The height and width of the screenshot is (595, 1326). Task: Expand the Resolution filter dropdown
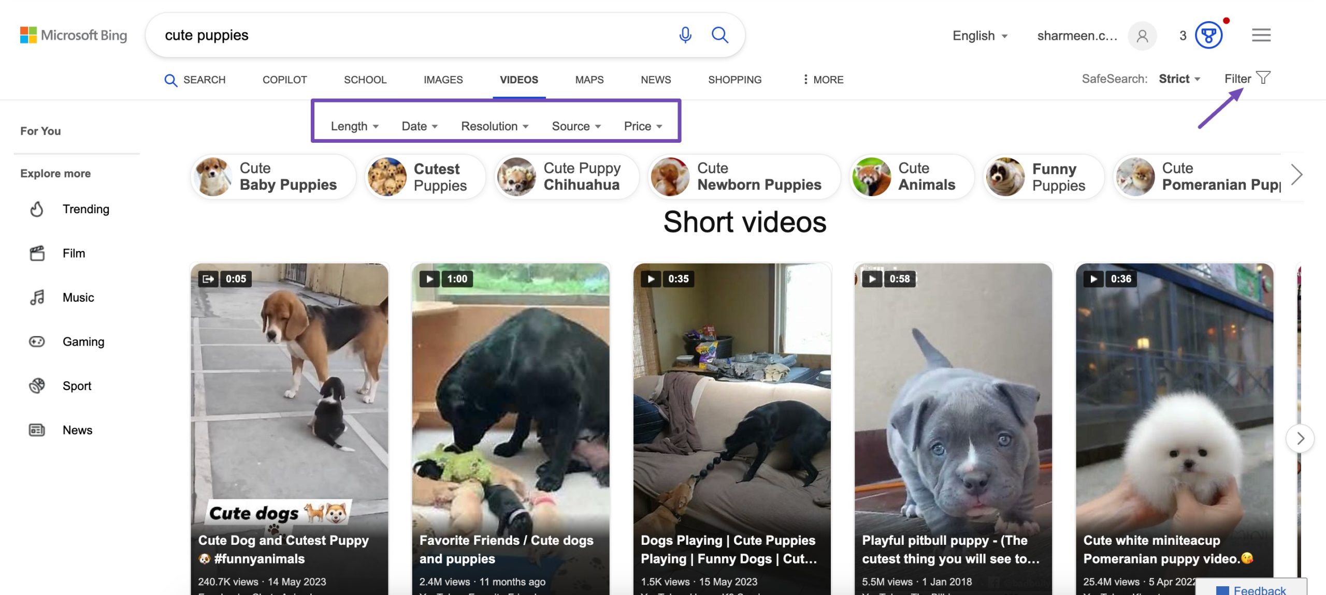(495, 126)
